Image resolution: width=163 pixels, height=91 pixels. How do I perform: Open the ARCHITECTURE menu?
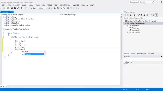[x=65, y=5]
